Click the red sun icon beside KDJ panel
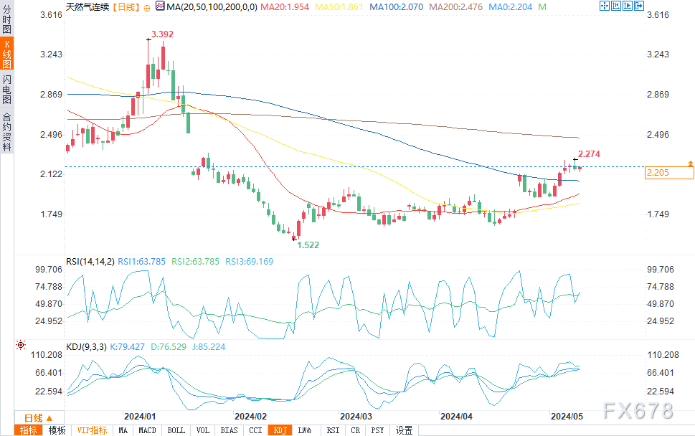The image size is (695, 436). (x=21, y=345)
